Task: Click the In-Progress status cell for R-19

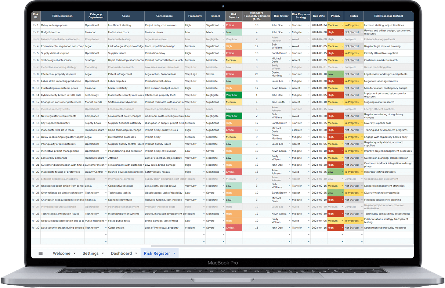Action: (353, 151)
